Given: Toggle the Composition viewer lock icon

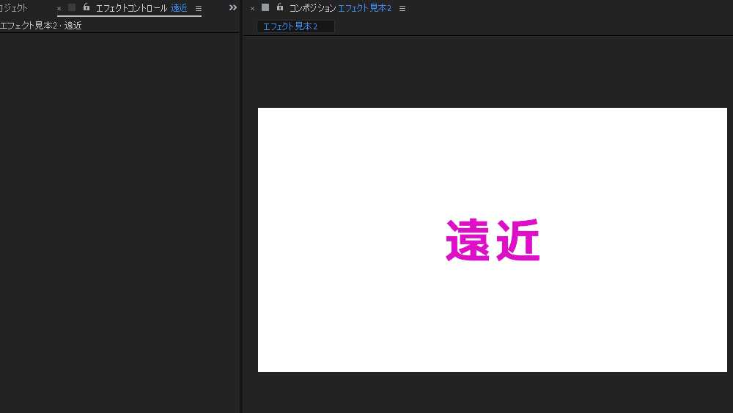Looking at the screenshot, I should (279, 7).
